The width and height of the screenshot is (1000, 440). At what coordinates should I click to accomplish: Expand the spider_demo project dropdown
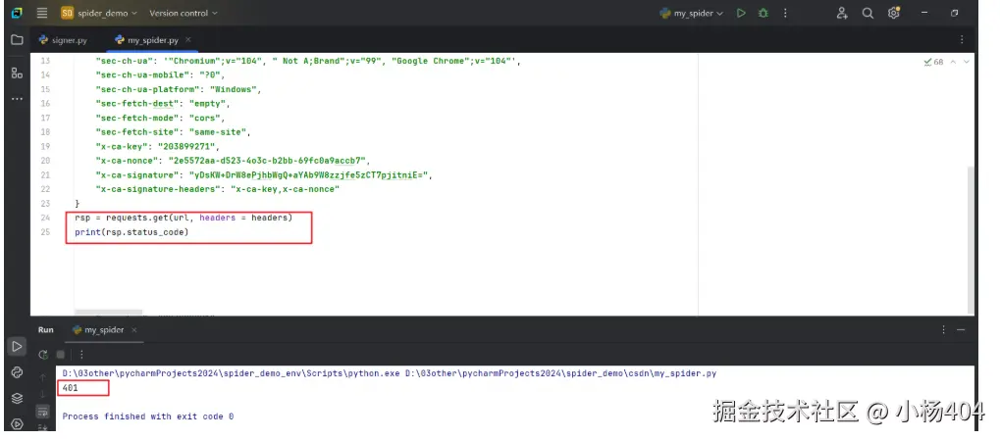tap(98, 13)
